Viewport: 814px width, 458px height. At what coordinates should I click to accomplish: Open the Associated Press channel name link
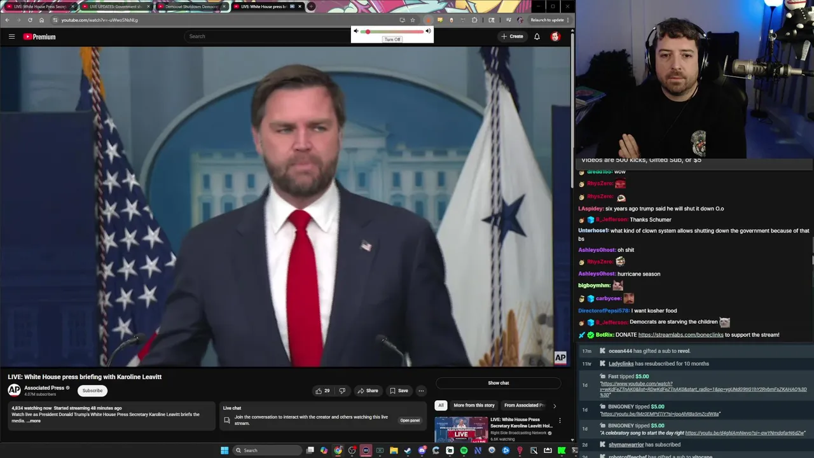(x=44, y=387)
